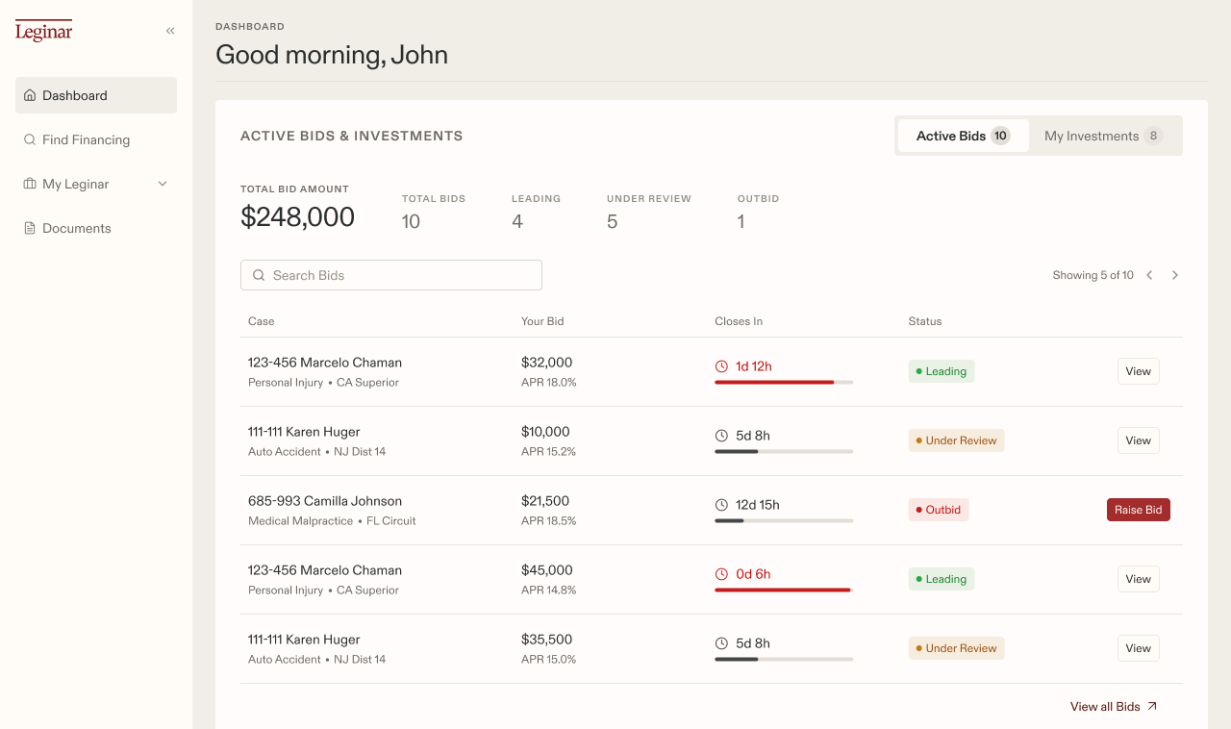This screenshot has height=729, width=1231.
Task: Go to previous page of bids
Action: pos(1149,275)
